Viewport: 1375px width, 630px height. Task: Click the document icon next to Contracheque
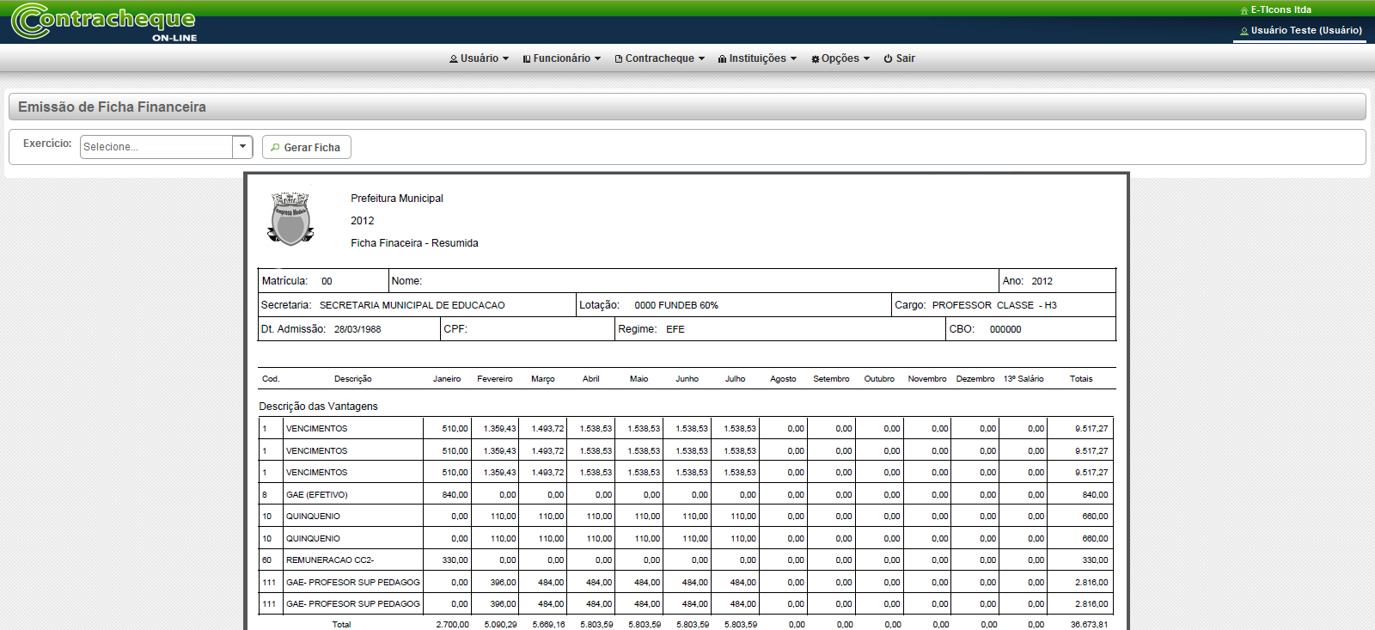(x=619, y=59)
